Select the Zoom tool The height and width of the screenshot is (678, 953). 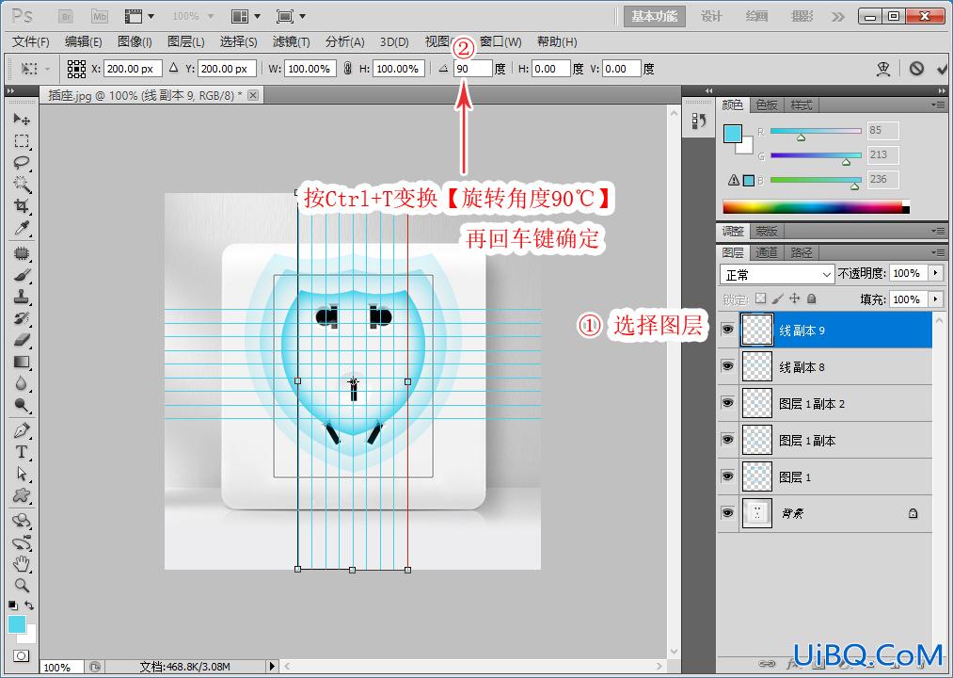22,586
